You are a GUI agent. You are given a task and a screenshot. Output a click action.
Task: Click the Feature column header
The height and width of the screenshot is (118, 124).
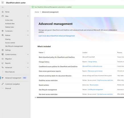41,53
